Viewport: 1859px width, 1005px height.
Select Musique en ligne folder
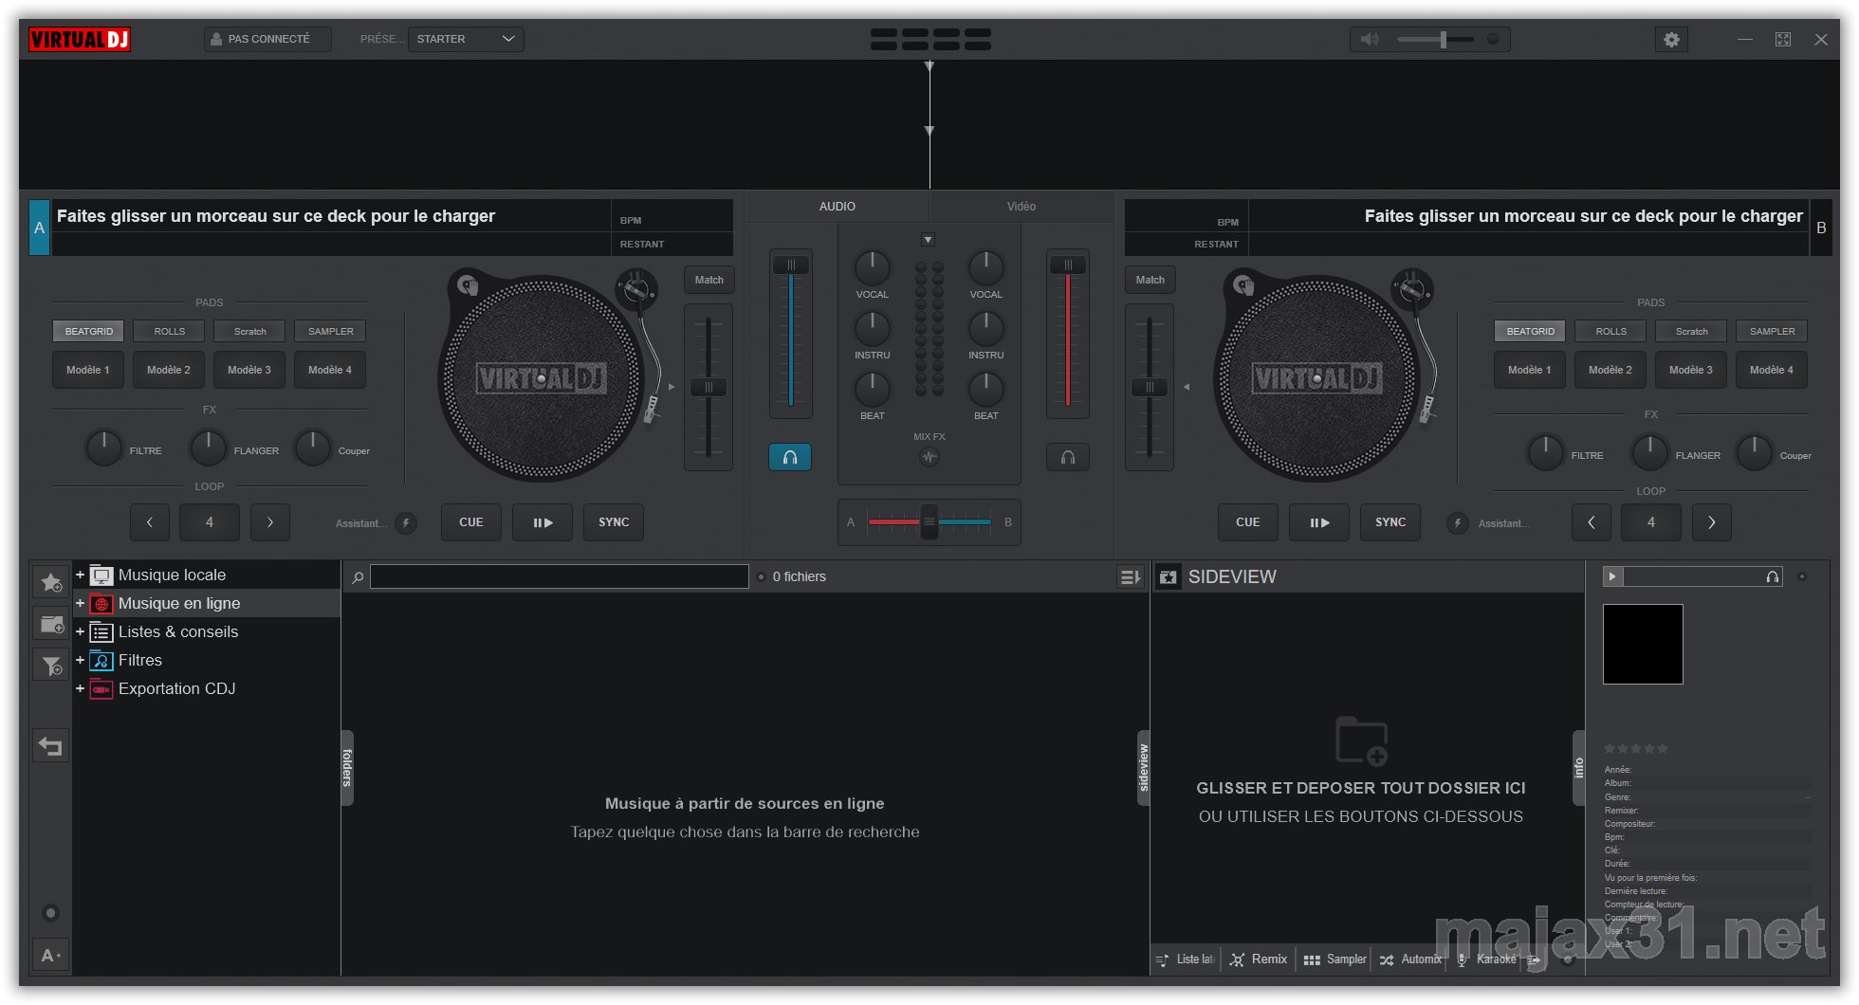click(x=207, y=603)
